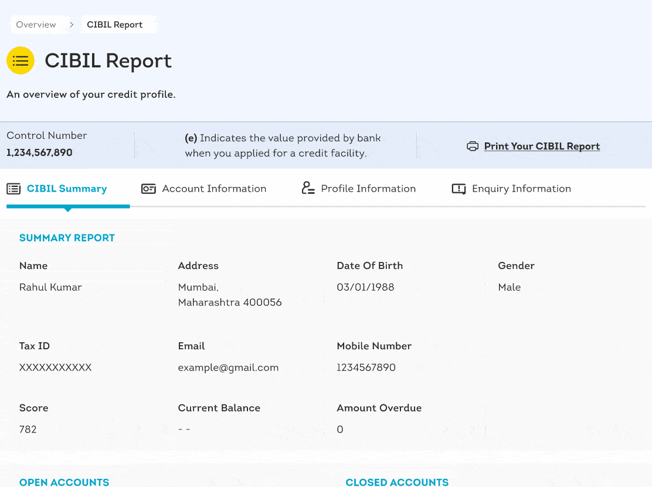This screenshot has width=652, height=487.
Task: Click the Date Of Birth label
Action: (369, 265)
